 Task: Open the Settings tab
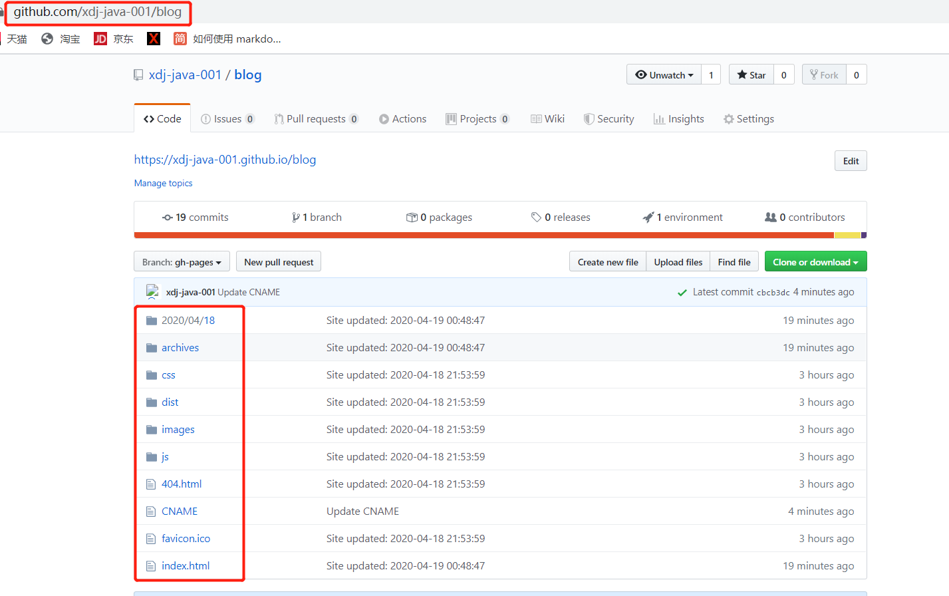point(749,119)
